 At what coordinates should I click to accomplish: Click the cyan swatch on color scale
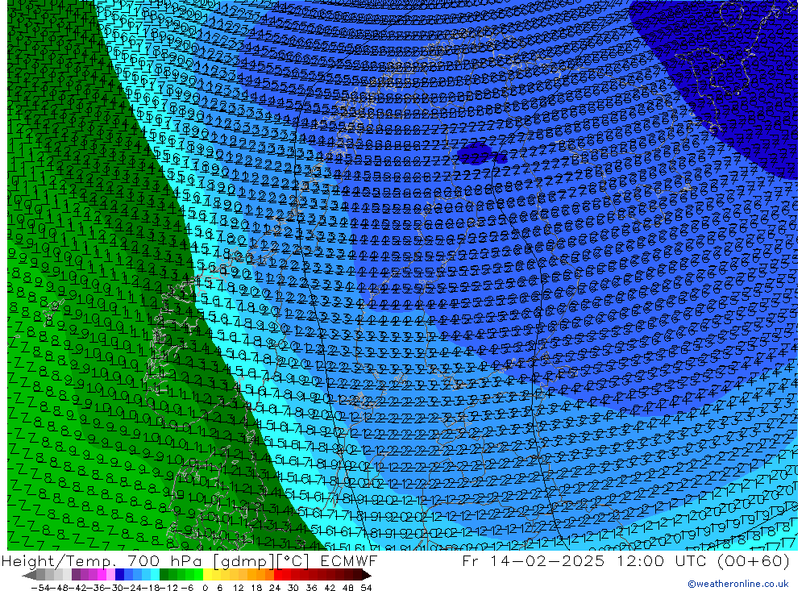[156, 575]
